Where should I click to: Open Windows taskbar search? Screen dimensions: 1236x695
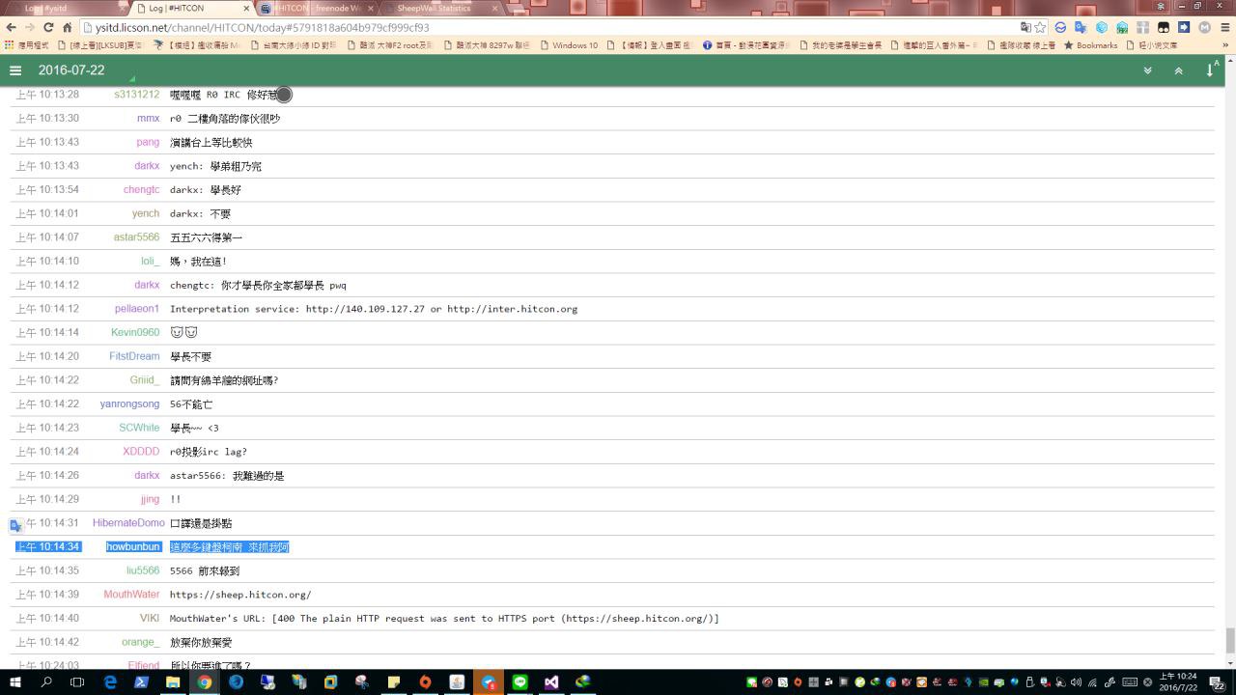[46, 682]
